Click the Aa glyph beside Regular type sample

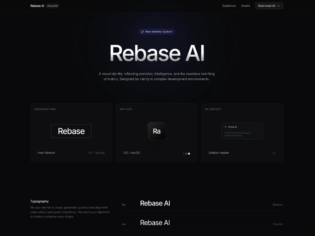tap(124, 223)
